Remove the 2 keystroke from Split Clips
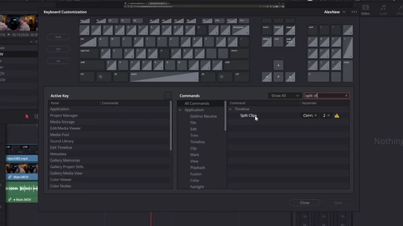The height and width of the screenshot is (226, 403). [x=329, y=116]
